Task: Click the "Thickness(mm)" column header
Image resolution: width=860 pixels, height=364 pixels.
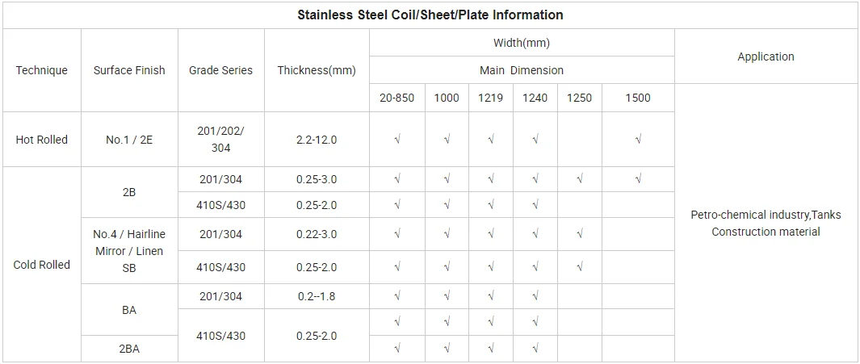Action: click(317, 70)
